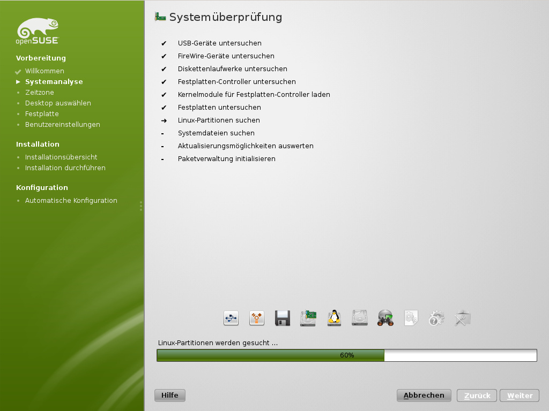Select Automatische Konfiguration step
Screen dimensions: 549x411
[71, 201]
